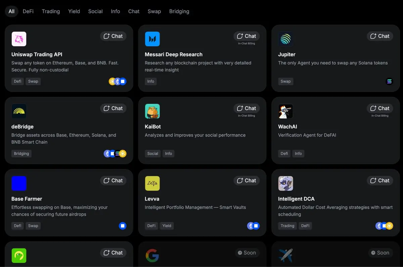Click In-Chat Billing label on KaiBot card
The width and height of the screenshot is (403, 267).
coord(247,116)
